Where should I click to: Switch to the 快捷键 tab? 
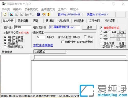(x=50, y=21)
